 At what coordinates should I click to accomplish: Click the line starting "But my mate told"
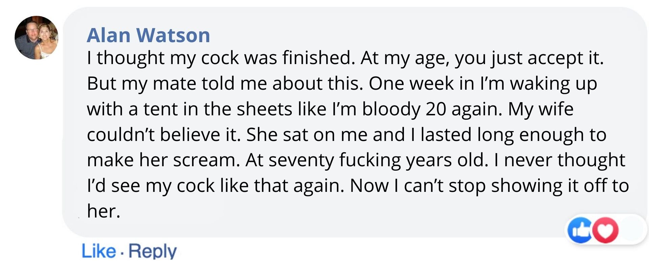[x=341, y=84]
